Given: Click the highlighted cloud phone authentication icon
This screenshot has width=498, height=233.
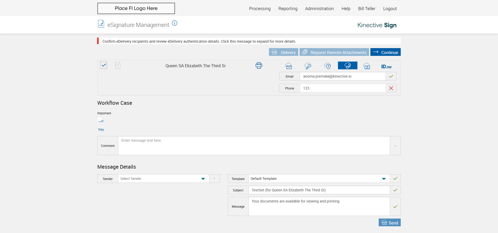Looking at the screenshot, I should point(348,66).
